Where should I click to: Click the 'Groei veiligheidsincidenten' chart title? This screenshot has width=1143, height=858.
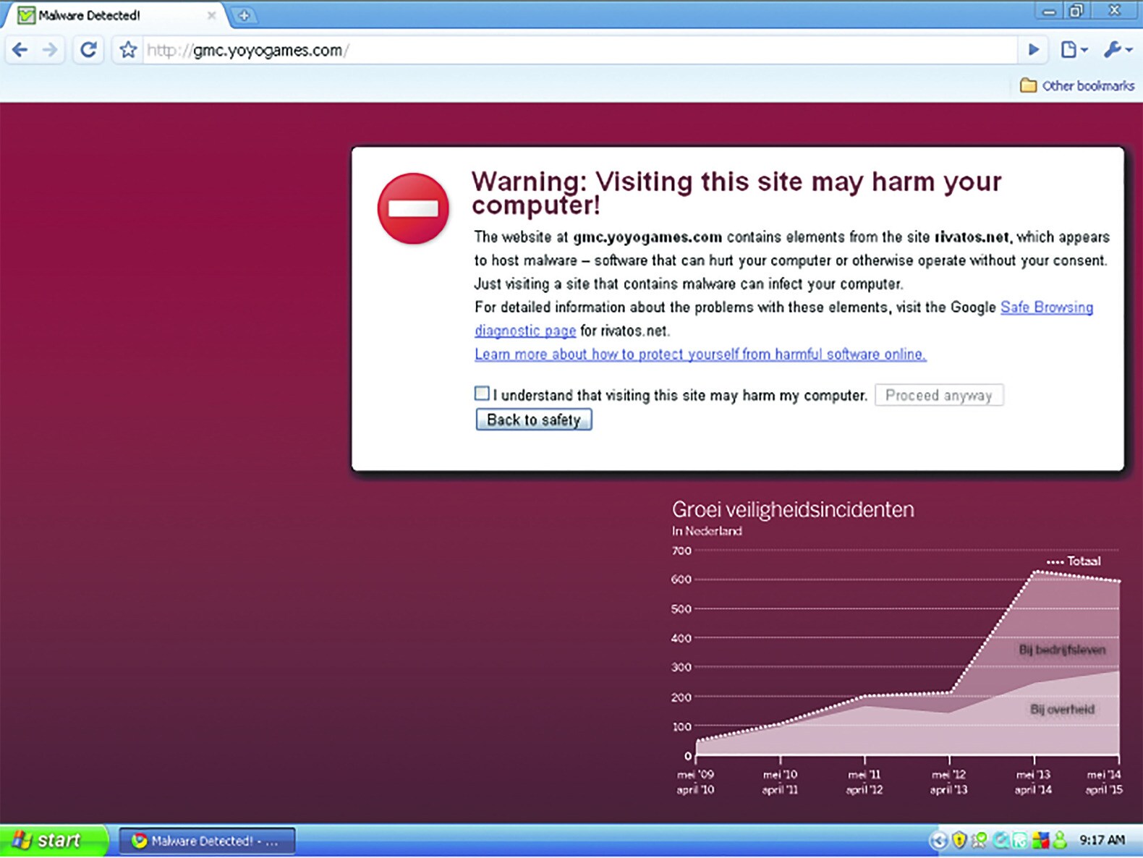point(793,510)
